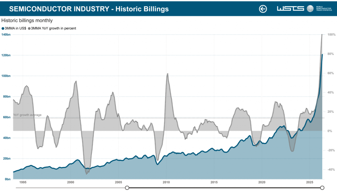Click the 140bn left axis label
This screenshot has width=337, height=192.
6,35
